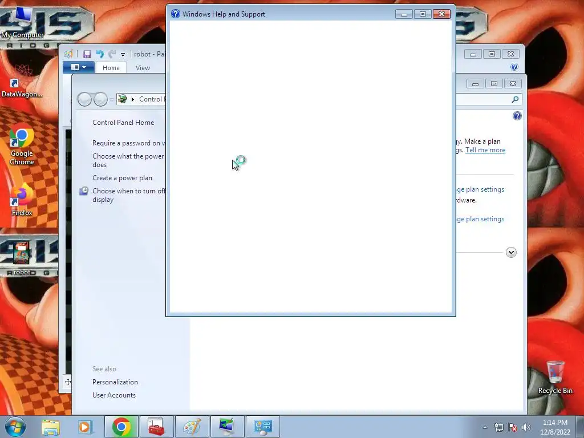The width and height of the screenshot is (584, 438).
Task: Open Windows Explorer from the taskbar
Action: (51, 427)
